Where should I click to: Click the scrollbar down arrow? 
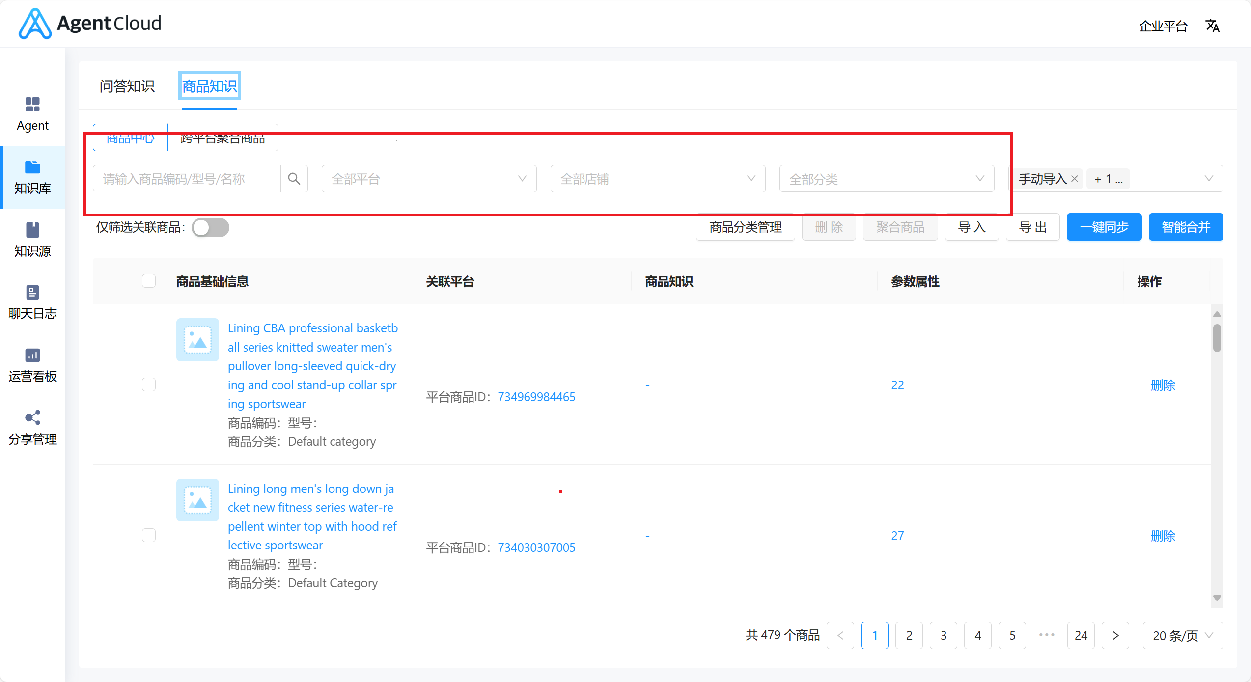pos(1217,598)
